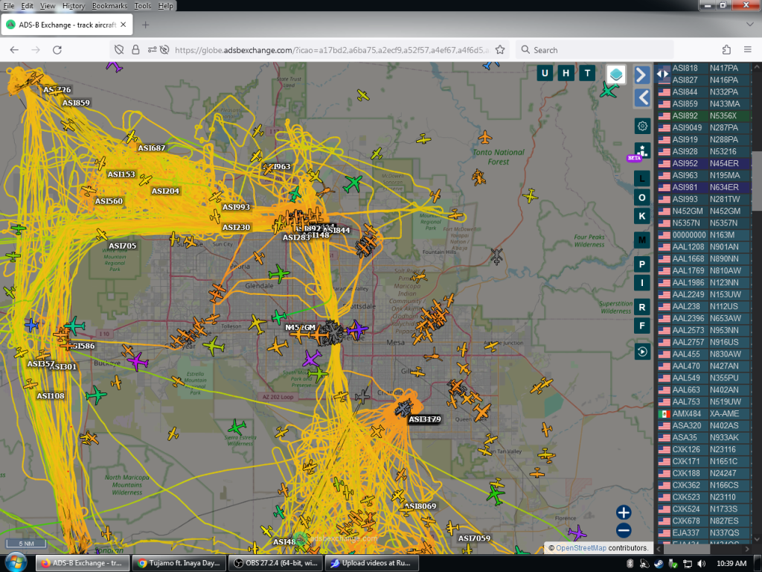Toggle the K button on map

point(642,216)
